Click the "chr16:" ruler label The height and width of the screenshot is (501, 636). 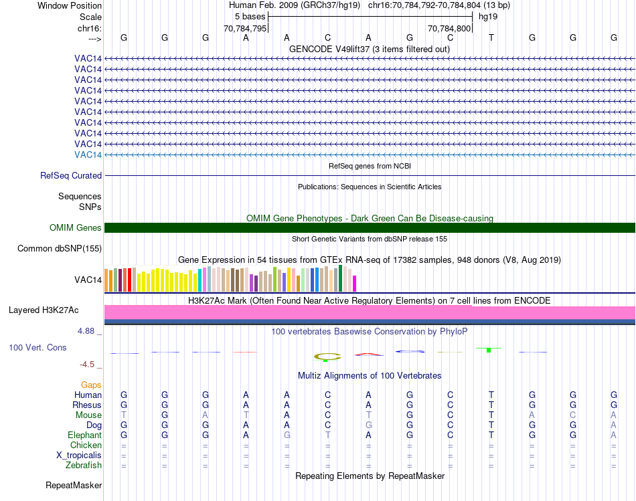(x=90, y=28)
